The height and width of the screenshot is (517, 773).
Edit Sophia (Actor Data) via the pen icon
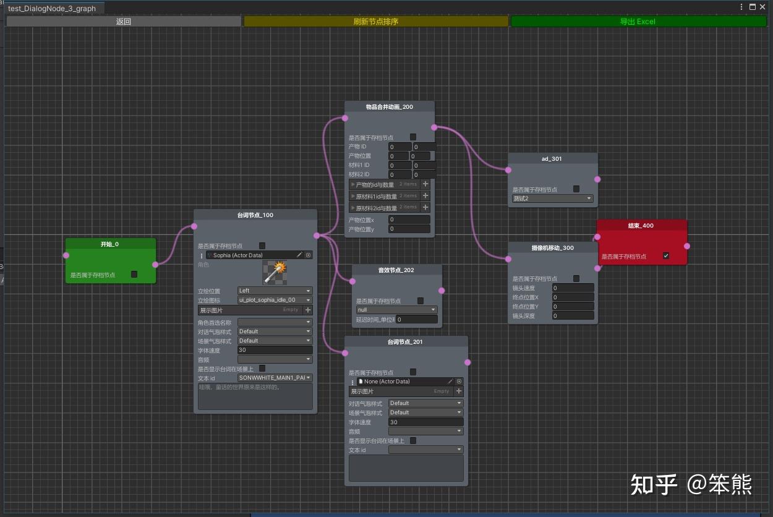tap(300, 255)
